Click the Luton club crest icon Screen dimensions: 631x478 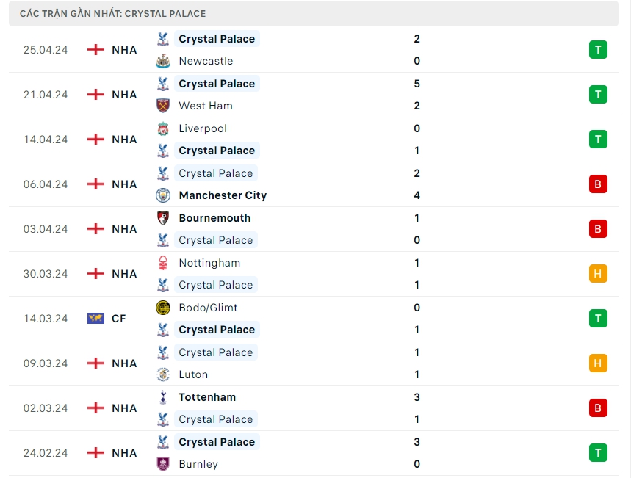(x=163, y=374)
